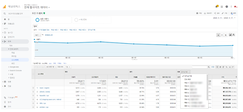Image resolution: width=243 pixels, height=112 pixels.
Task: Click the account avatar at top right
Action: [x=236, y=7]
